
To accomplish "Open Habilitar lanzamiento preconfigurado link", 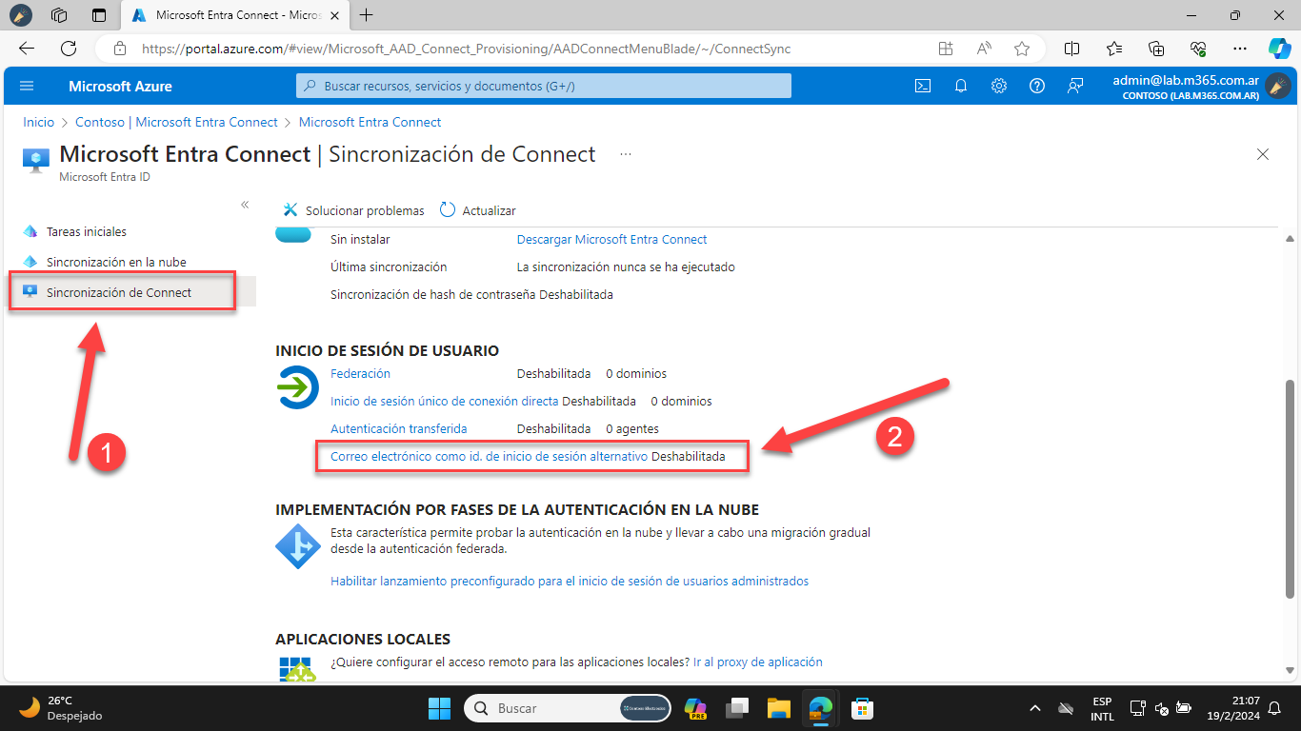I will (x=570, y=581).
